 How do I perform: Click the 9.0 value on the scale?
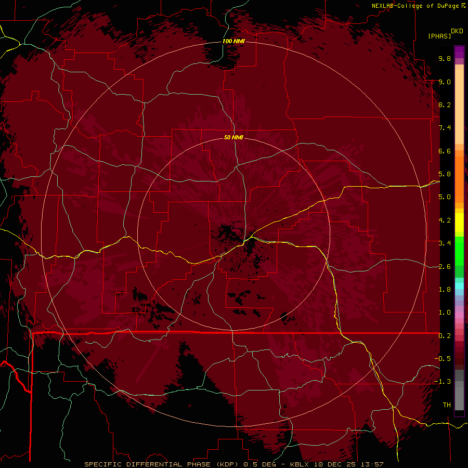click(445, 82)
